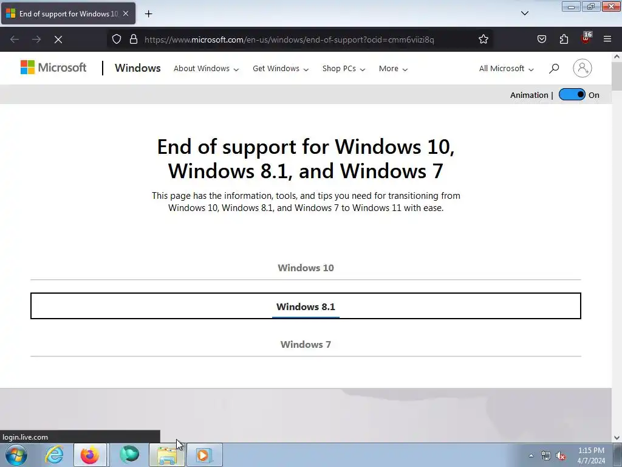Select the Windows 8.1 tab

point(306,306)
